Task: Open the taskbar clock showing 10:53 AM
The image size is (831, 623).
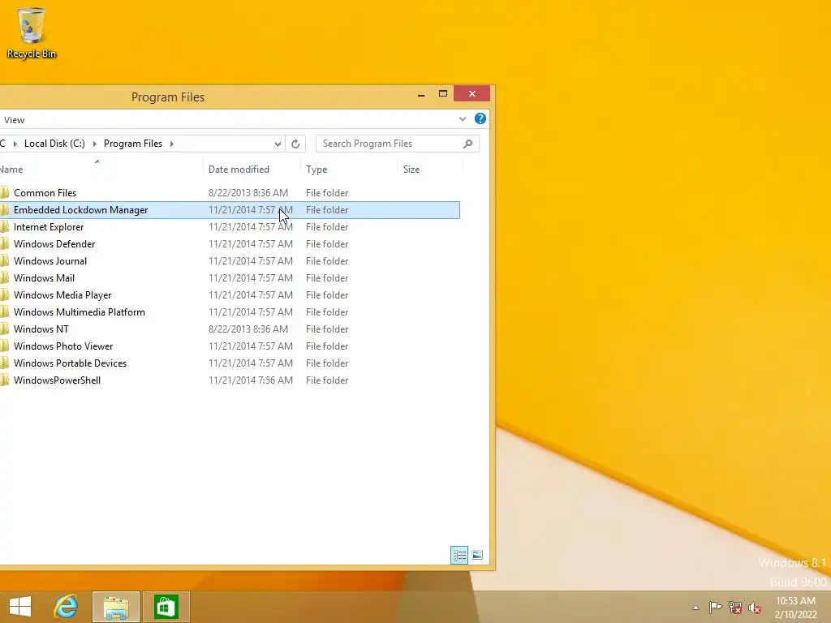Action: 795,608
